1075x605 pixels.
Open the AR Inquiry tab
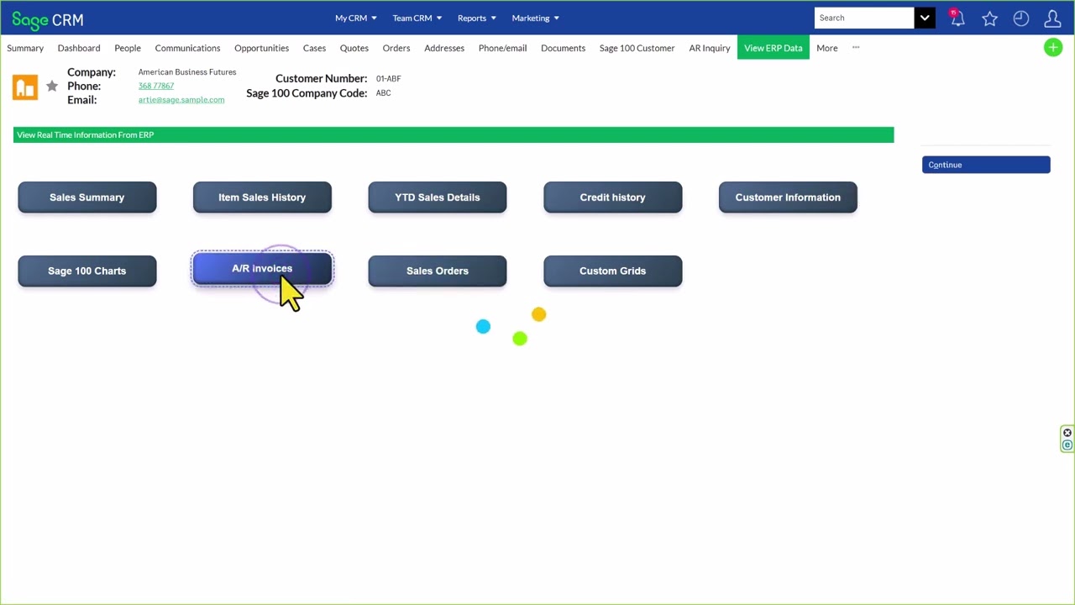pyautogui.click(x=710, y=48)
